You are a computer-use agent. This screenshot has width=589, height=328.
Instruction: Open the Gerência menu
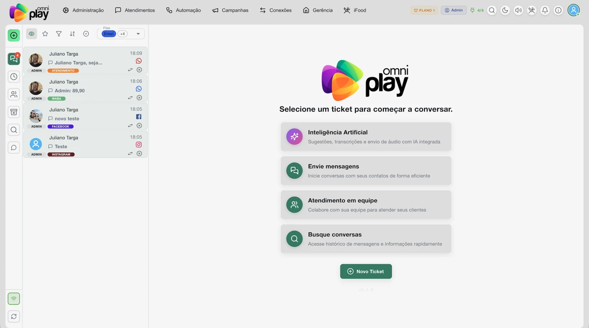(318, 10)
